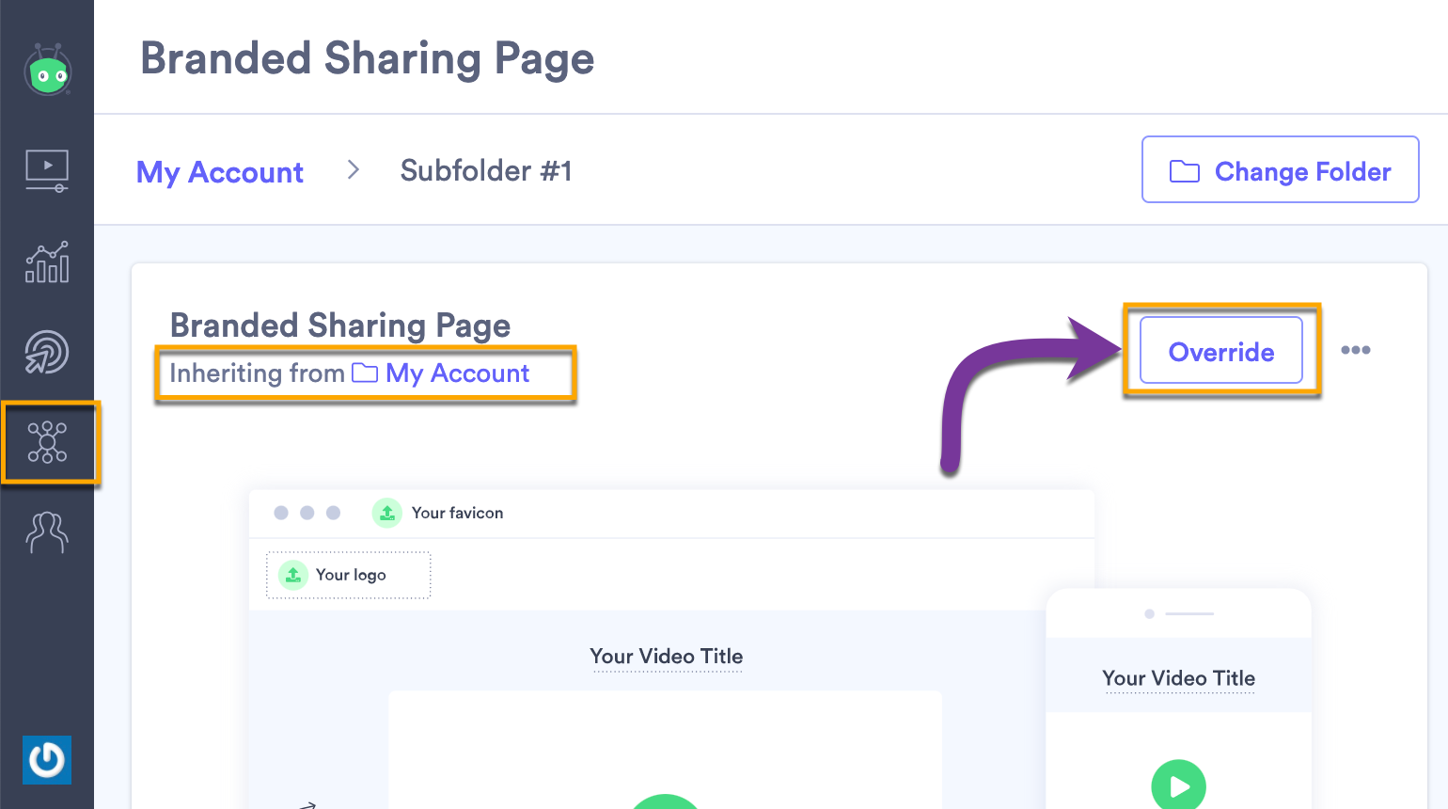Click the Your logo upload area
This screenshot has width=1448, height=809.
click(x=349, y=575)
